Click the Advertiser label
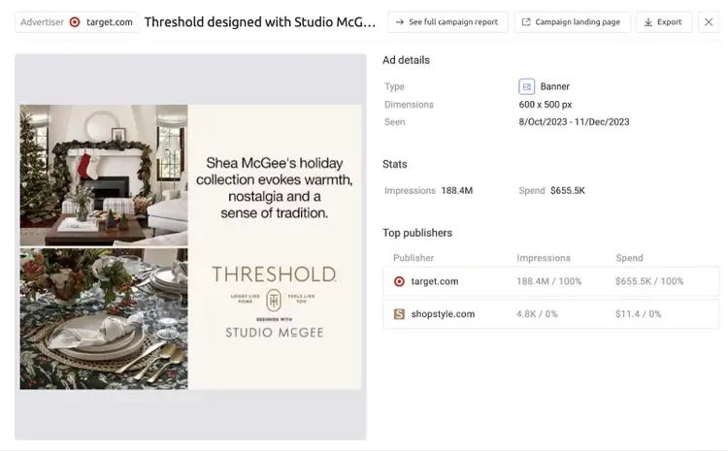The height and width of the screenshot is (451, 728). (x=42, y=21)
